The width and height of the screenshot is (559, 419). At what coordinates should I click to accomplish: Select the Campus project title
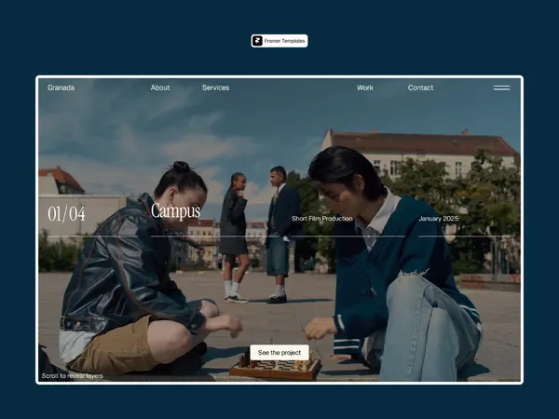[175, 211]
